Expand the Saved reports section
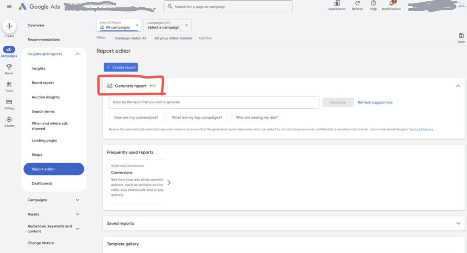Image resolution: width=467 pixels, height=253 pixels. (458, 223)
